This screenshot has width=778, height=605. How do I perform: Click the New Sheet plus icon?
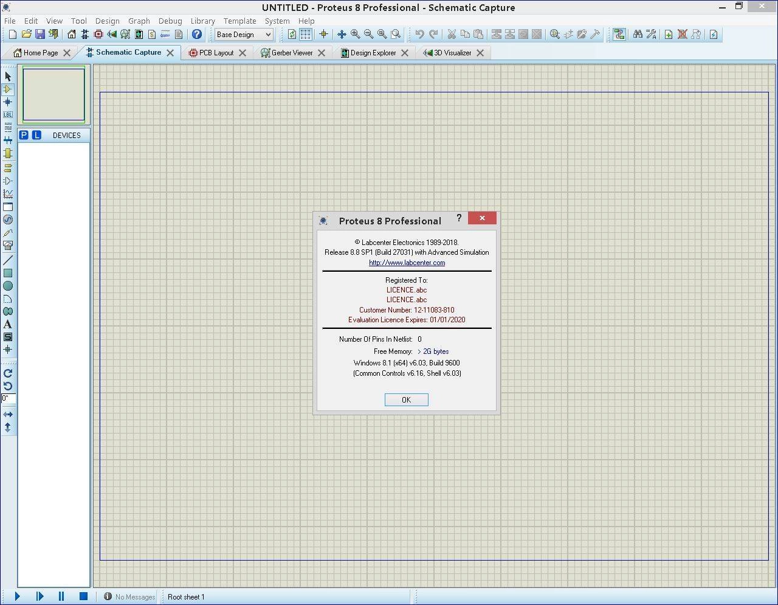point(669,35)
